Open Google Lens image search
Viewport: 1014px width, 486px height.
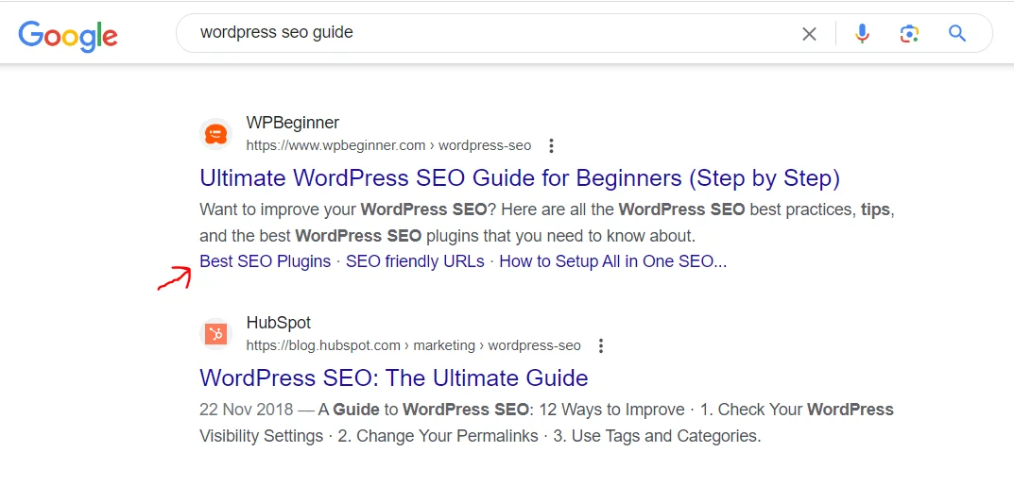[909, 34]
